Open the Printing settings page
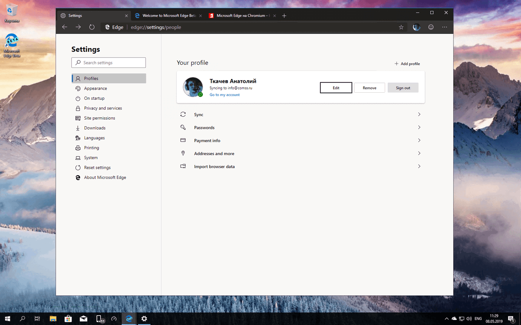Viewport: 521px width, 325px height. pos(109,148)
